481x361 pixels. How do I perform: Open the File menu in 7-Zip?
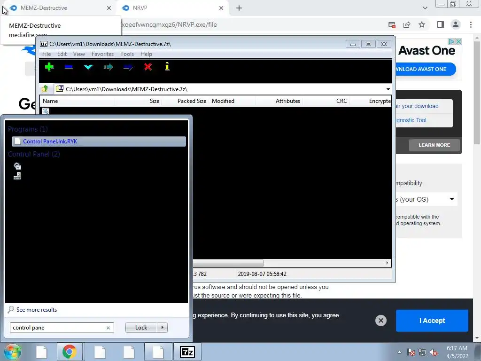[x=47, y=54]
